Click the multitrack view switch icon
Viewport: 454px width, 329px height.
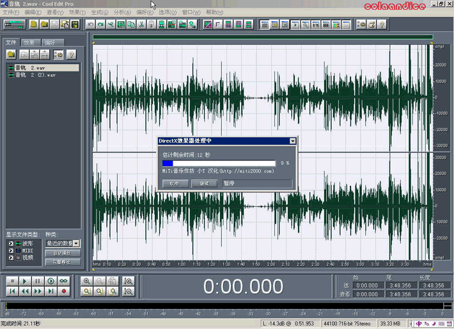(14, 25)
